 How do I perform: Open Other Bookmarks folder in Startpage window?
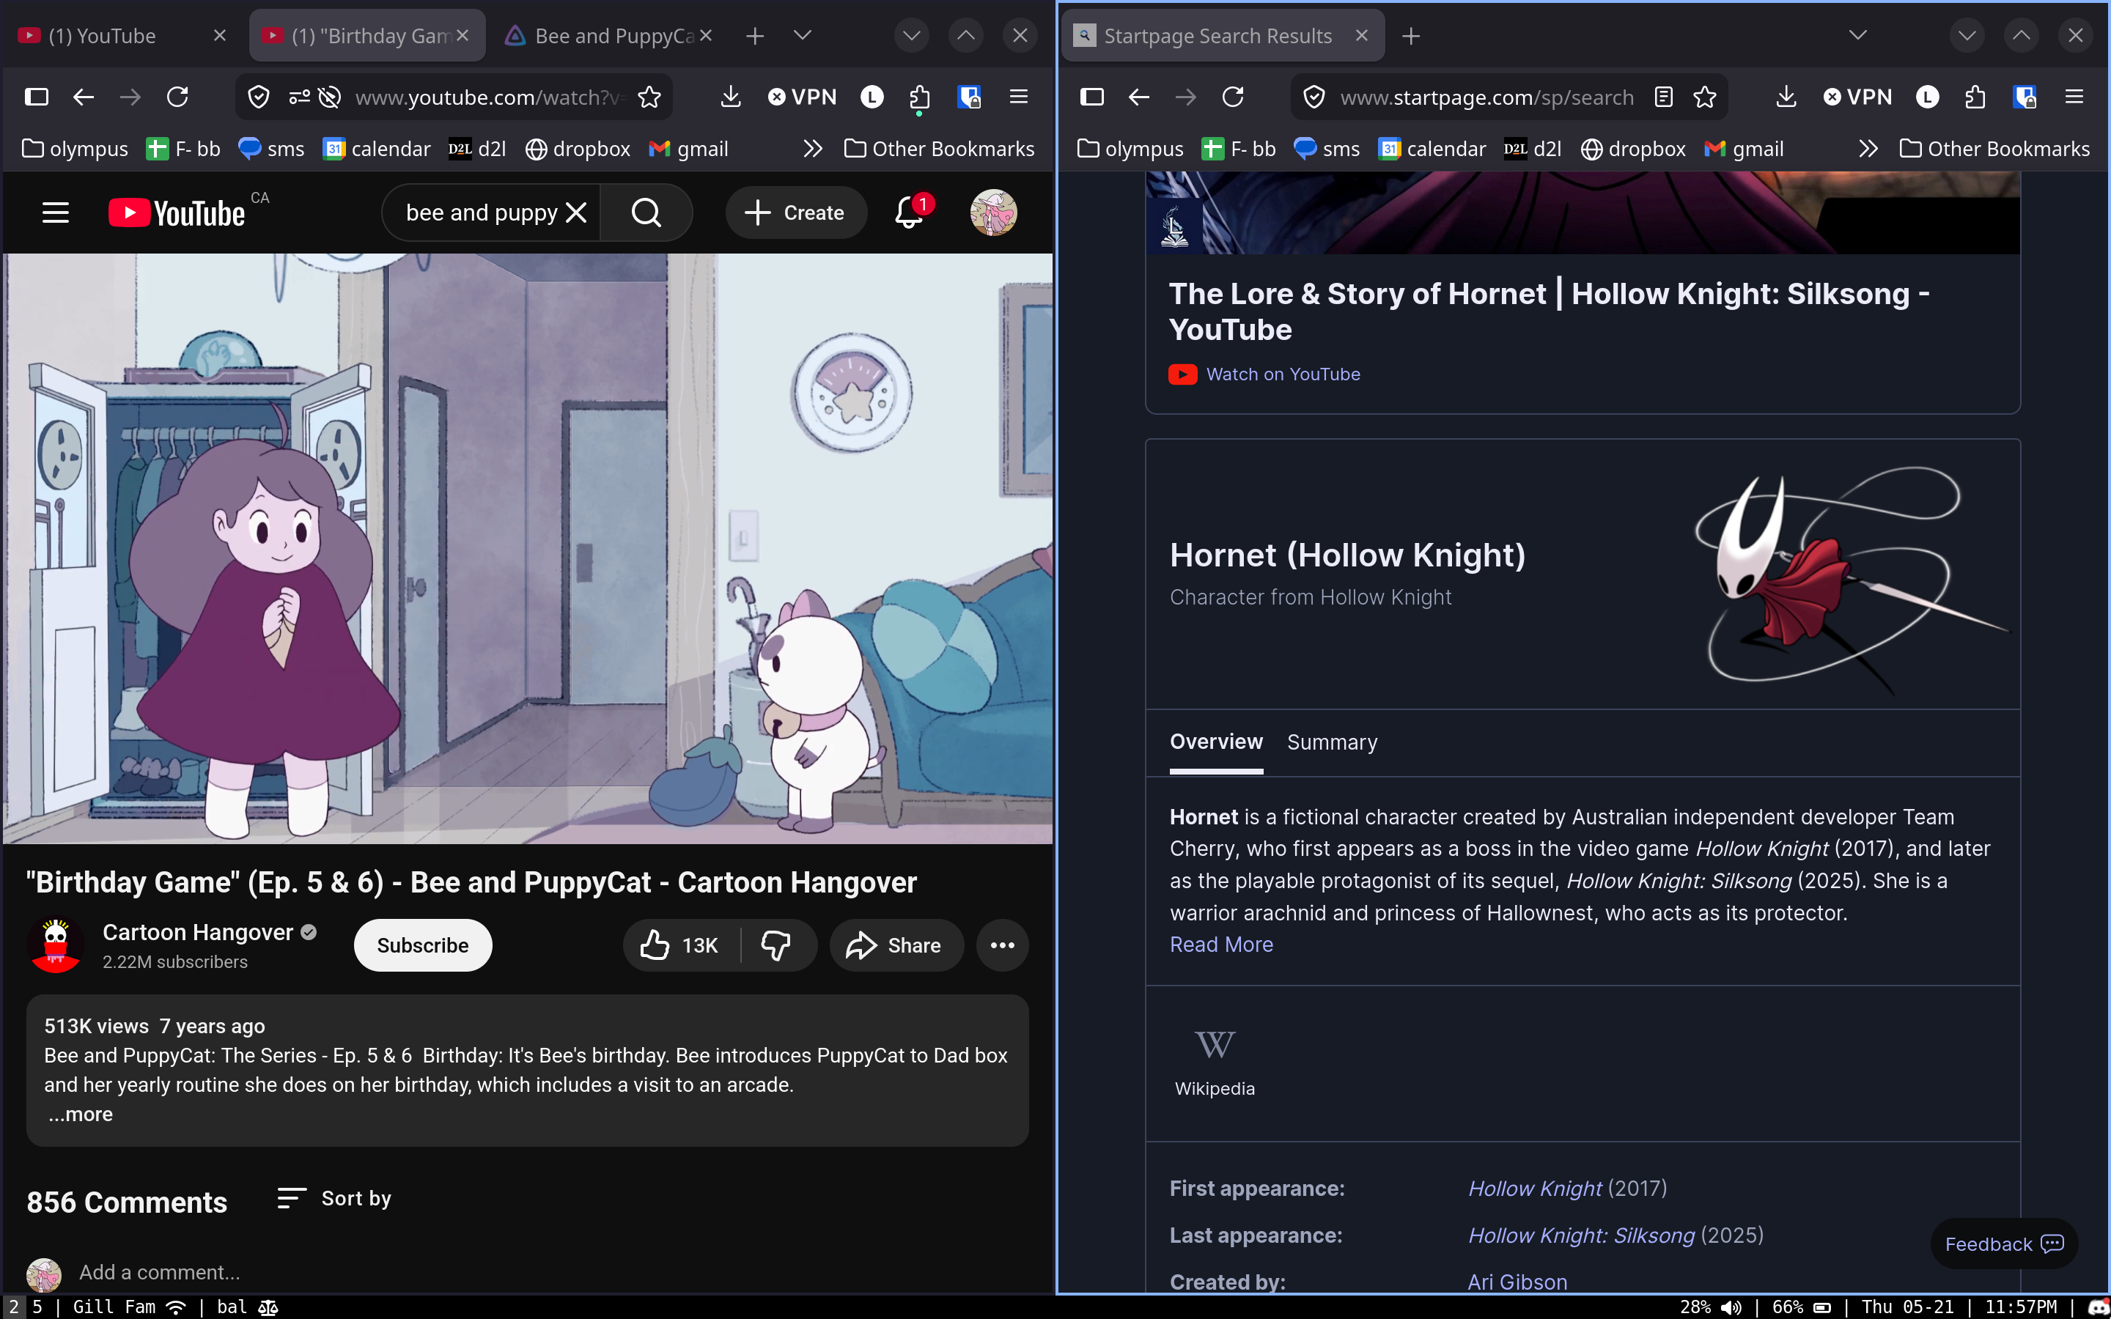[1995, 149]
